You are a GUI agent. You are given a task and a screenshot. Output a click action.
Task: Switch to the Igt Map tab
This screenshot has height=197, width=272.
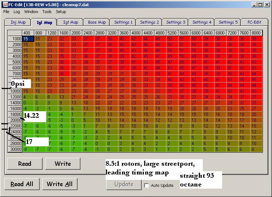[x=70, y=22]
